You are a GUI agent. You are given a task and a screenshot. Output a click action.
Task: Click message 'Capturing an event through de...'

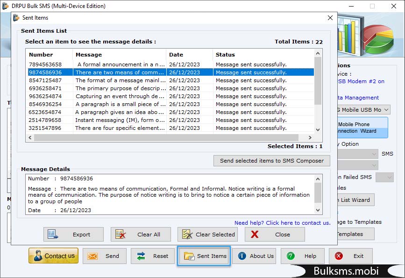120,96
